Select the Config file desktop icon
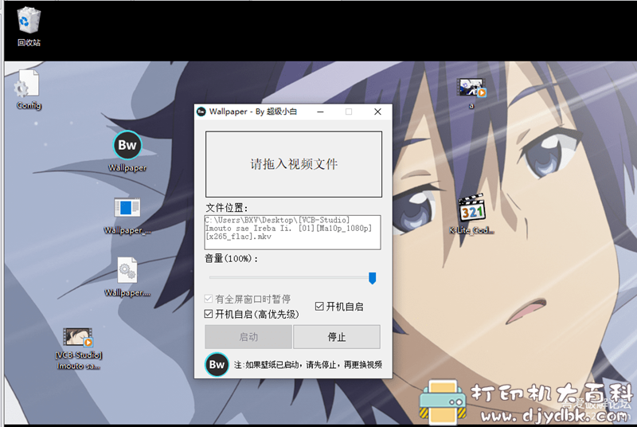Viewport: 637px width, 427px height. point(28,89)
